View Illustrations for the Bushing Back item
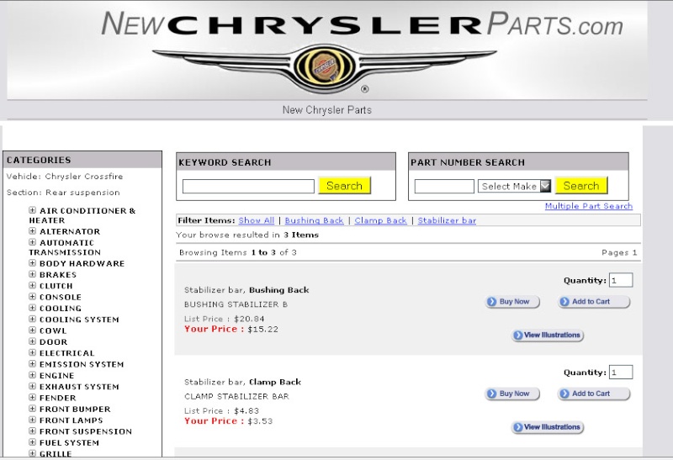Screen dimensions: 673x460 (548, 336)
